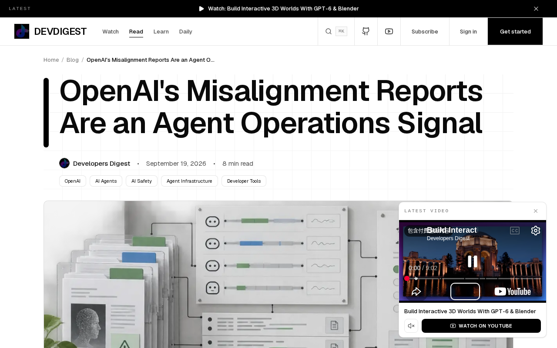Open the YouTube icon in header

[x=389, y=31]
